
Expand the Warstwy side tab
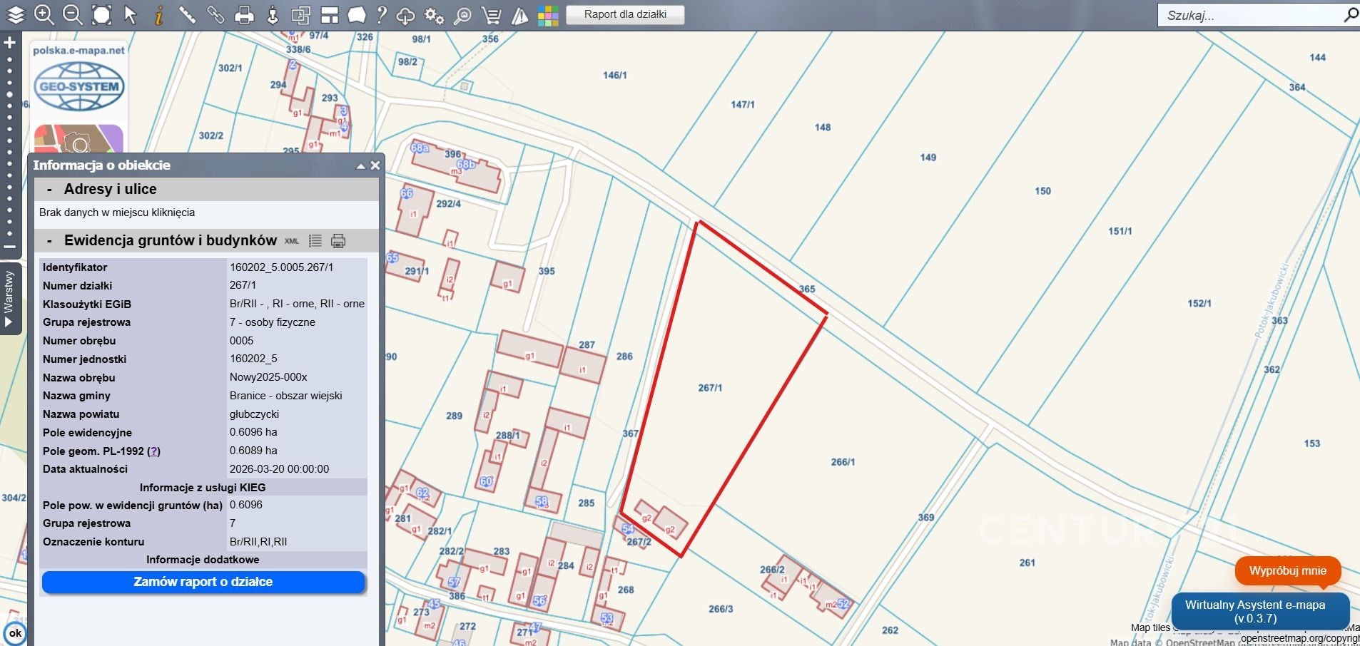pyautogui.click(x=9, y=298)
